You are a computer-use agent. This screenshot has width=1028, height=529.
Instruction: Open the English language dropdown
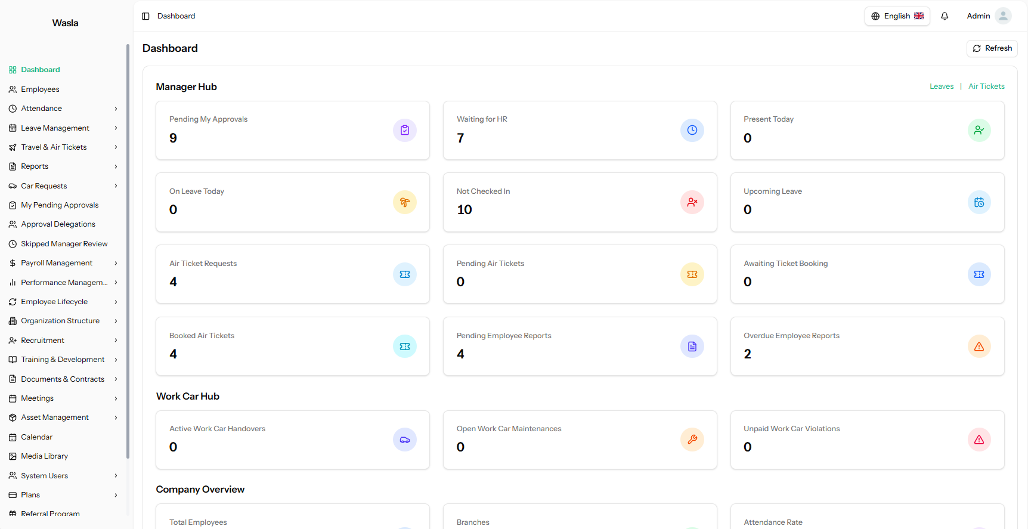(x=897, y=16)
